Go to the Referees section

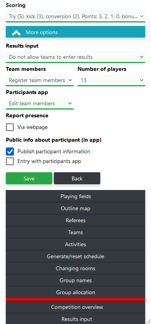coord(75,220)
